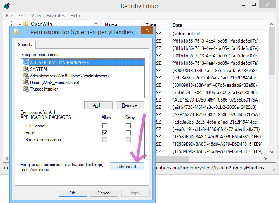This screenshot has height=203, width=279.
Task: Click the values pane horizontal scrollbar thumb
Action: pos(172,158)
